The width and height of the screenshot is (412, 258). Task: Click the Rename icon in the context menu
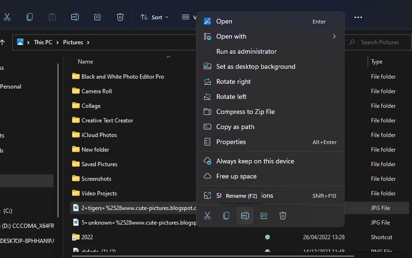click(x=245, y=216)
